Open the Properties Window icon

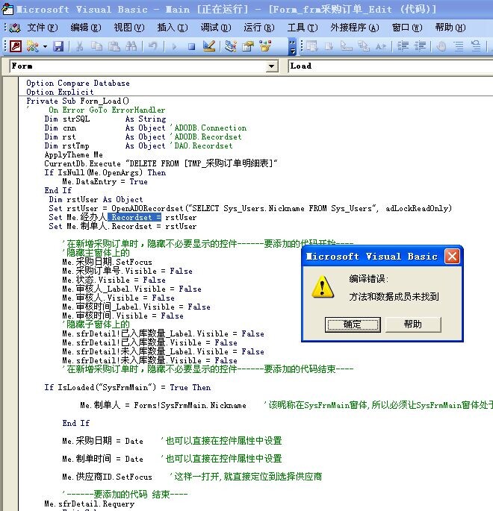[248, 46]
